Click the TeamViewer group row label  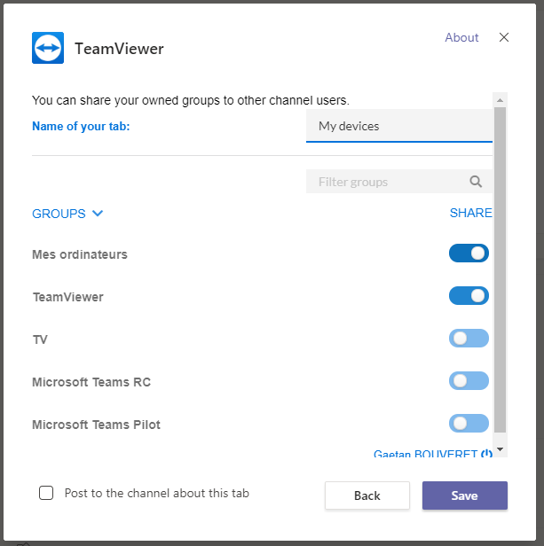[68, 297]
